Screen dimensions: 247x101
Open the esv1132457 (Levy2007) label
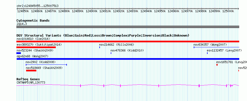[x=224, y=50]
